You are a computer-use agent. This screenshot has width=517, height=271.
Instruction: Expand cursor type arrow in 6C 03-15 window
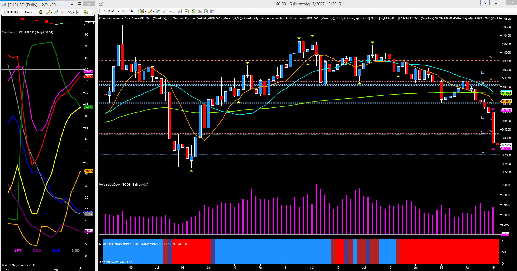pos(175,11)
